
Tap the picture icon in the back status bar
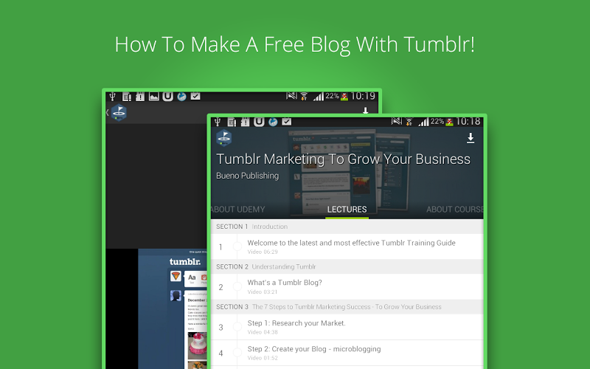point(154,97)
